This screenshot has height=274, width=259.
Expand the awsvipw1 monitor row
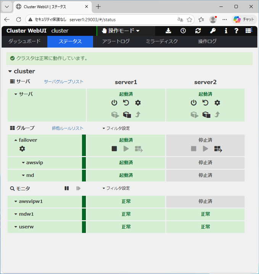(16, 202)
